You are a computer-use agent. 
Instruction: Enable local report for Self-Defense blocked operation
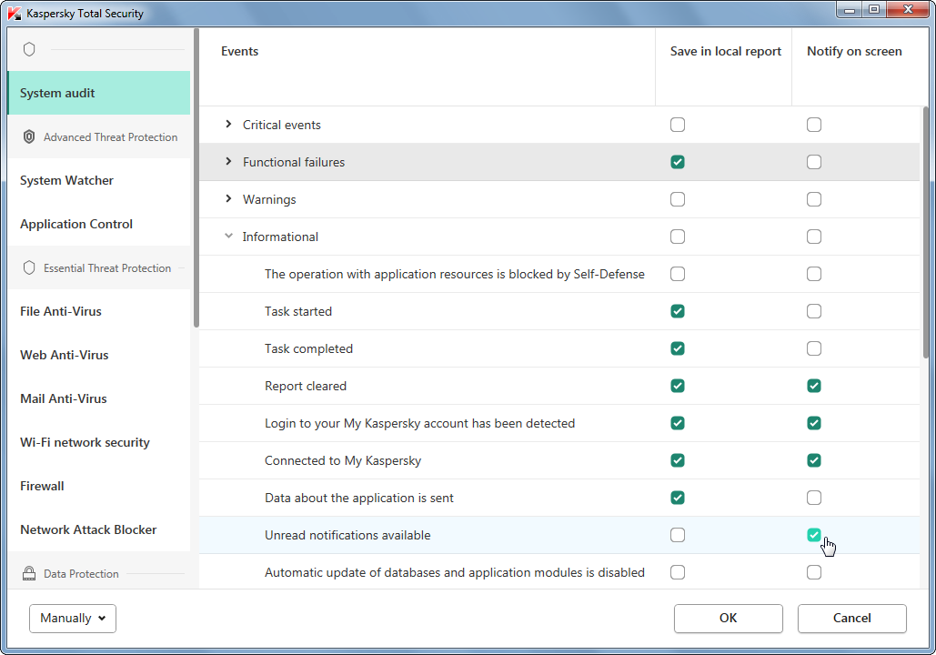click(x=678, y=274)
